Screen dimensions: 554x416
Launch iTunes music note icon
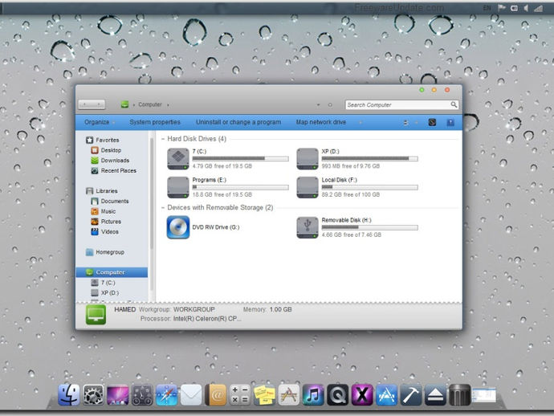click(x=313, y=395)
